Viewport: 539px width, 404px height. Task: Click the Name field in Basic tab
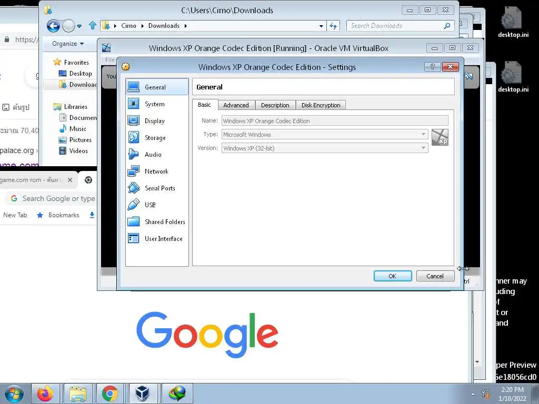(335, 120)
